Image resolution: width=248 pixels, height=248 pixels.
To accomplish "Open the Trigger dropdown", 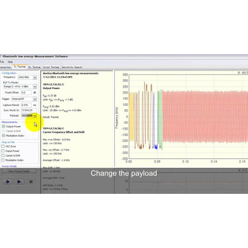I will 35,99.
